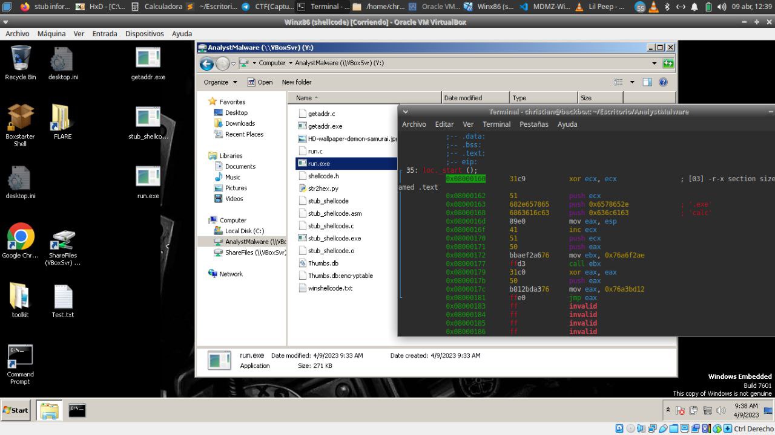Open Calculadora in host top panel

[x=157, y=7]
